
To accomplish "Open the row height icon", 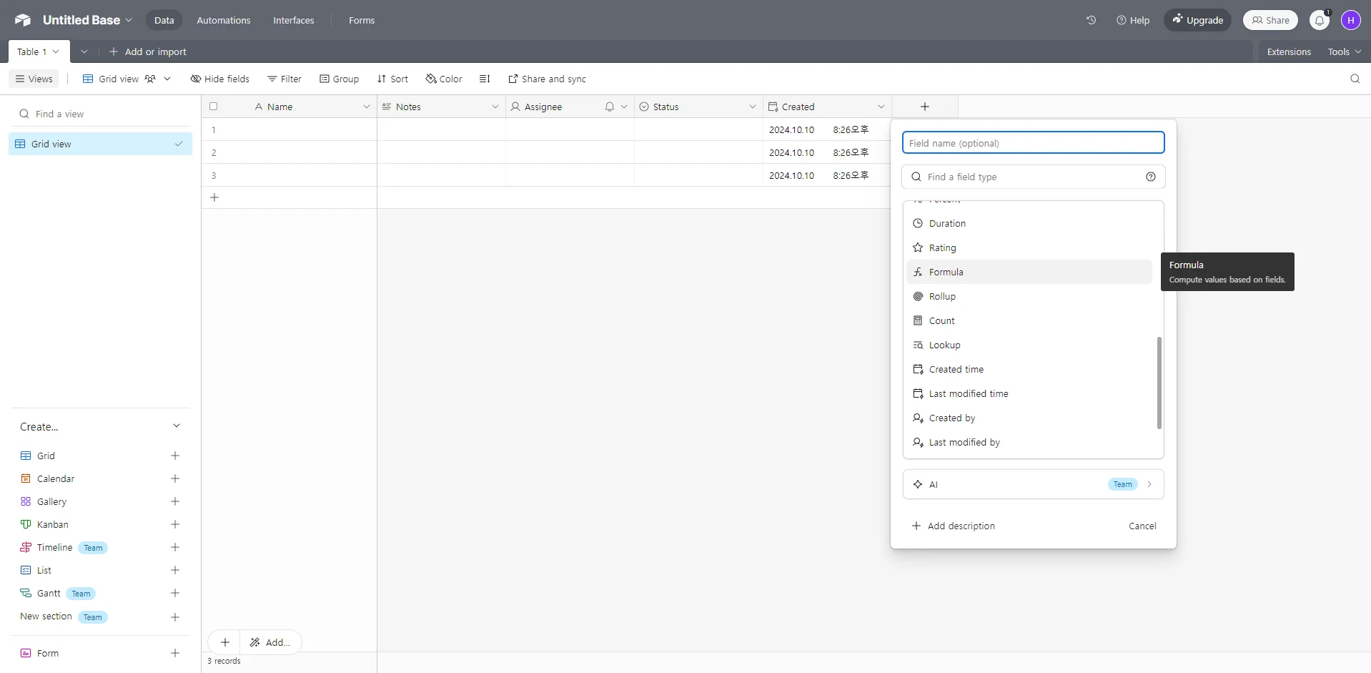I will [485, 79].
